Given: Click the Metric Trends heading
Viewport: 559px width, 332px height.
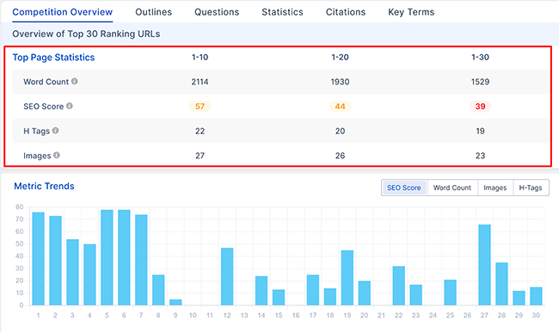Looking at the screenshot, I should [44, 186].
